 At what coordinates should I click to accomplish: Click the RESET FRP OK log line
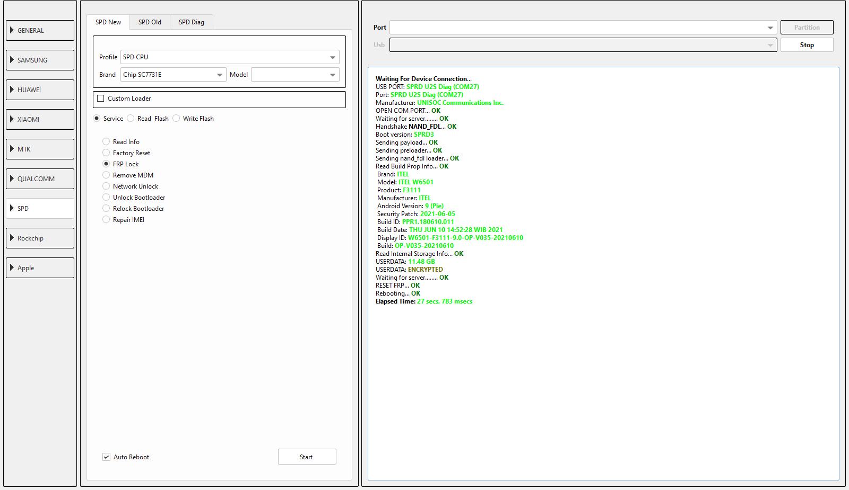[x=398, y=286]
